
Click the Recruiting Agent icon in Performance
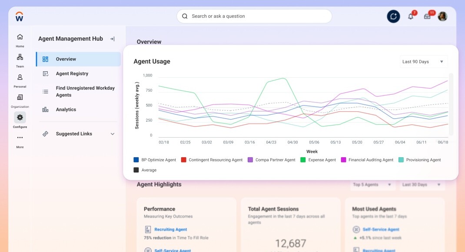click(148, 229)
